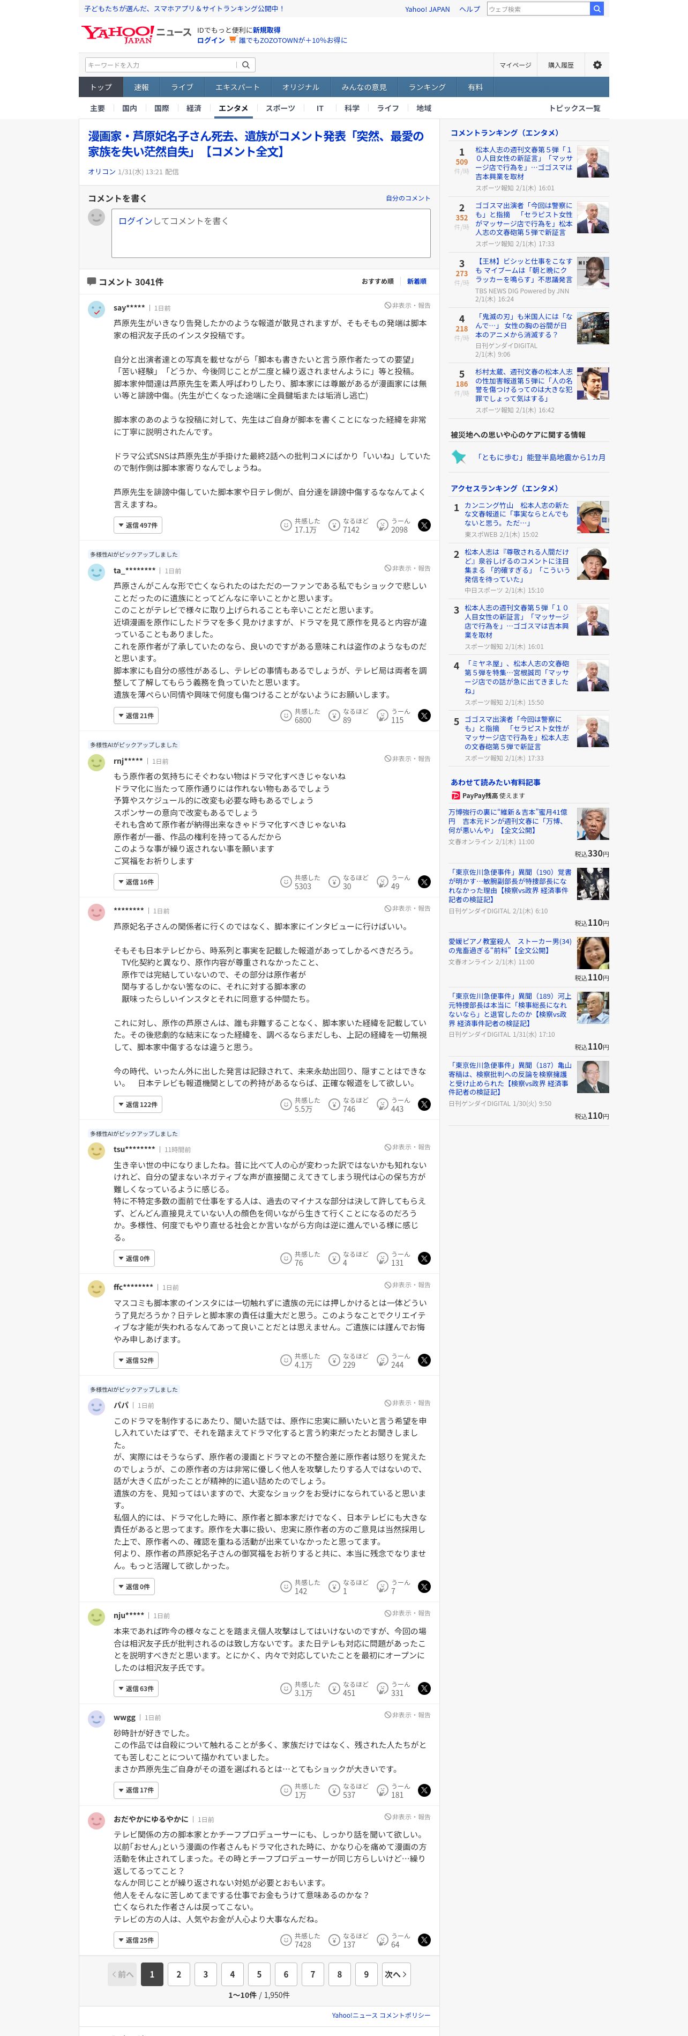Click the ログインしてコメントを書く text box

pyautogui.click(x=271, y=233)
